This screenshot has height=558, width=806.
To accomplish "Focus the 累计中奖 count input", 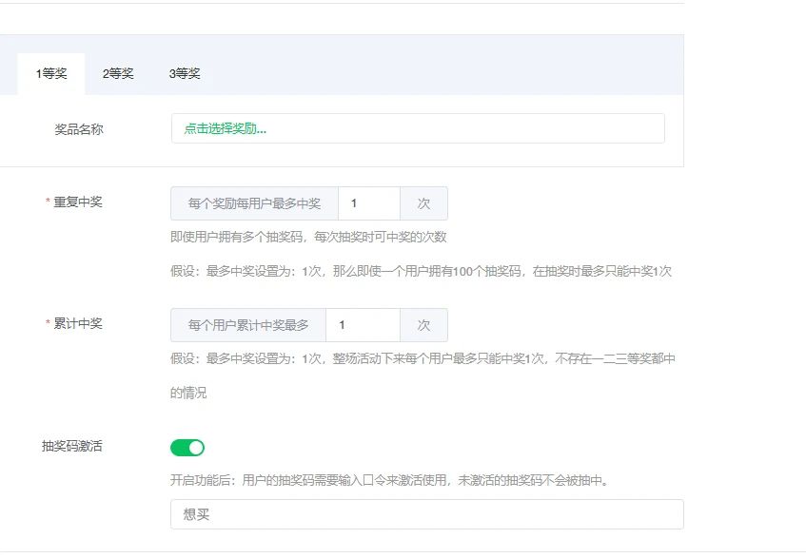I will [x=362, y=325].
